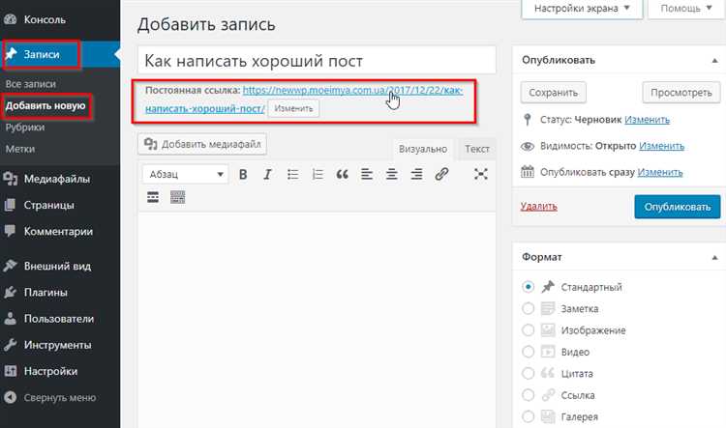Insert or edit link icon
This screenshot has width=726, height=428.
tap(441, 174)
